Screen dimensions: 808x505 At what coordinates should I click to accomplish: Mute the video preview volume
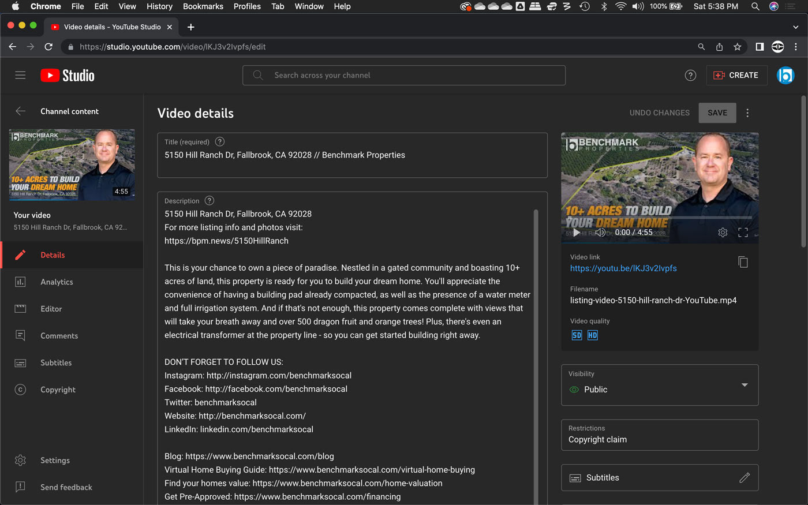600,232
